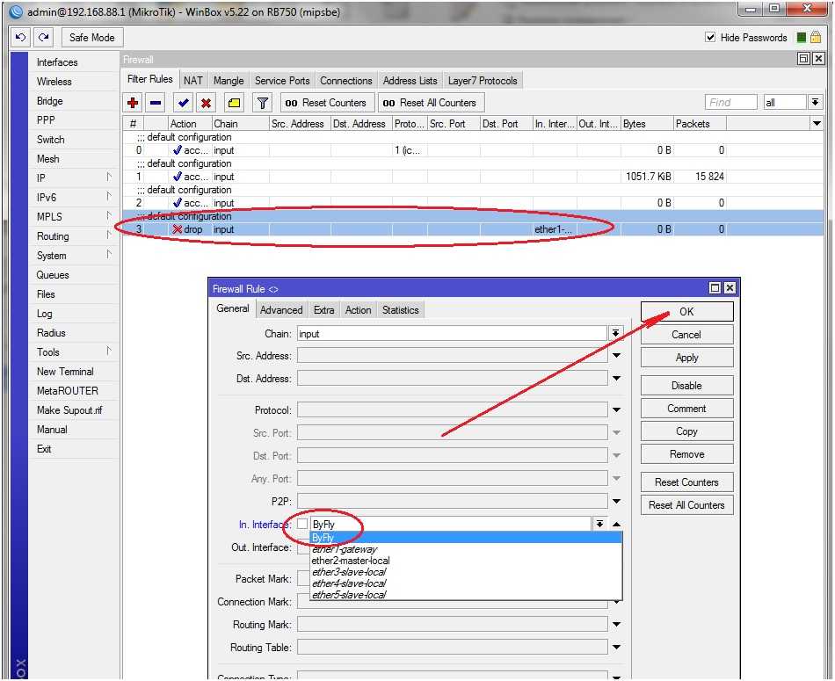Maximize the Firewall Rule dialog

[x=715, y=288]
